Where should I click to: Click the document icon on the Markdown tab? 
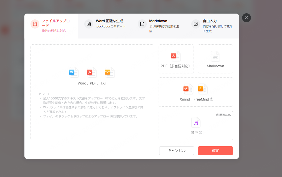click(142, 24)
